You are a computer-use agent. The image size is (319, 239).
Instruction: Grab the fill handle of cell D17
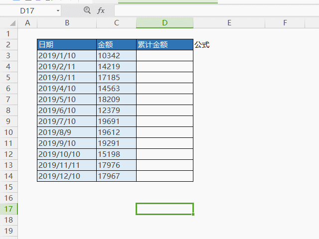pos(193,214)
